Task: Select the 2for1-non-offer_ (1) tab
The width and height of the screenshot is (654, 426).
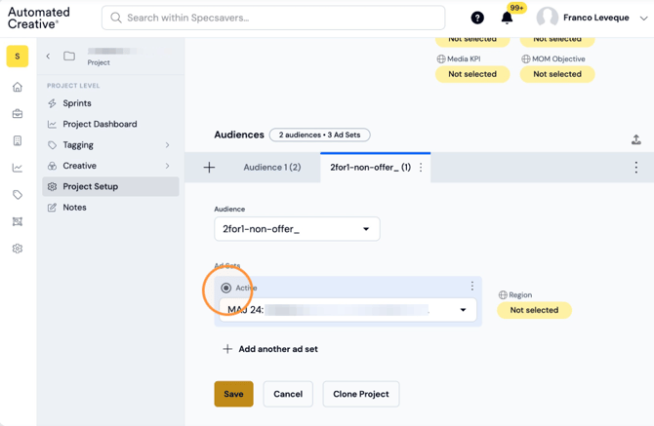Action: point(370,168)
